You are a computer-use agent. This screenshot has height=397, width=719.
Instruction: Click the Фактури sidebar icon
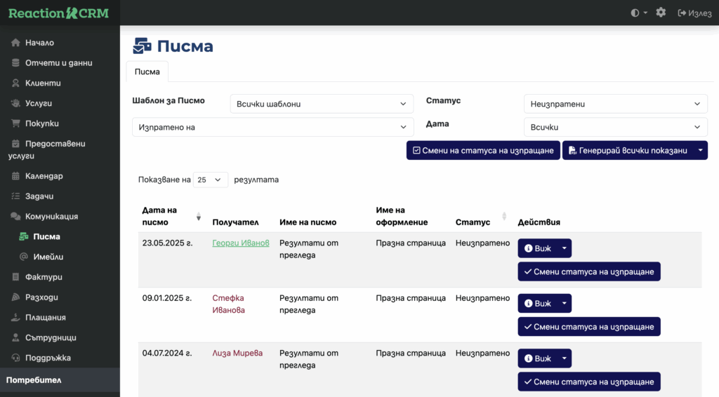pyautogui.click(x=15, y=277)
